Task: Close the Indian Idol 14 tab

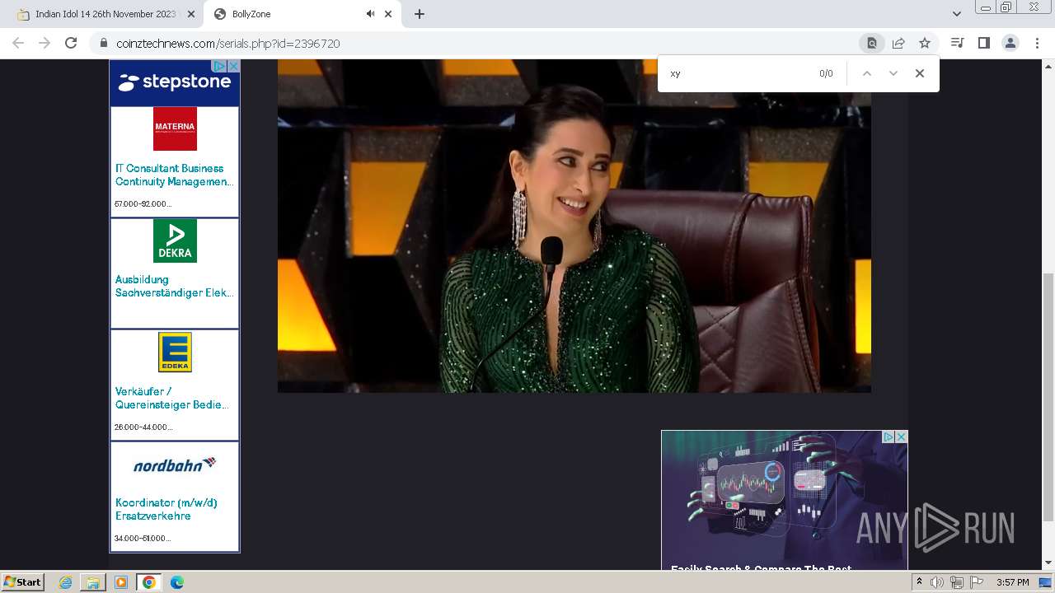Action: [191, 14]
